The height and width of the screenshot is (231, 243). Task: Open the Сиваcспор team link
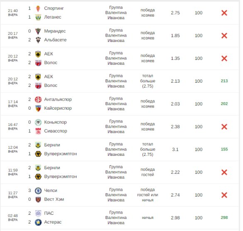click(56, 131)
